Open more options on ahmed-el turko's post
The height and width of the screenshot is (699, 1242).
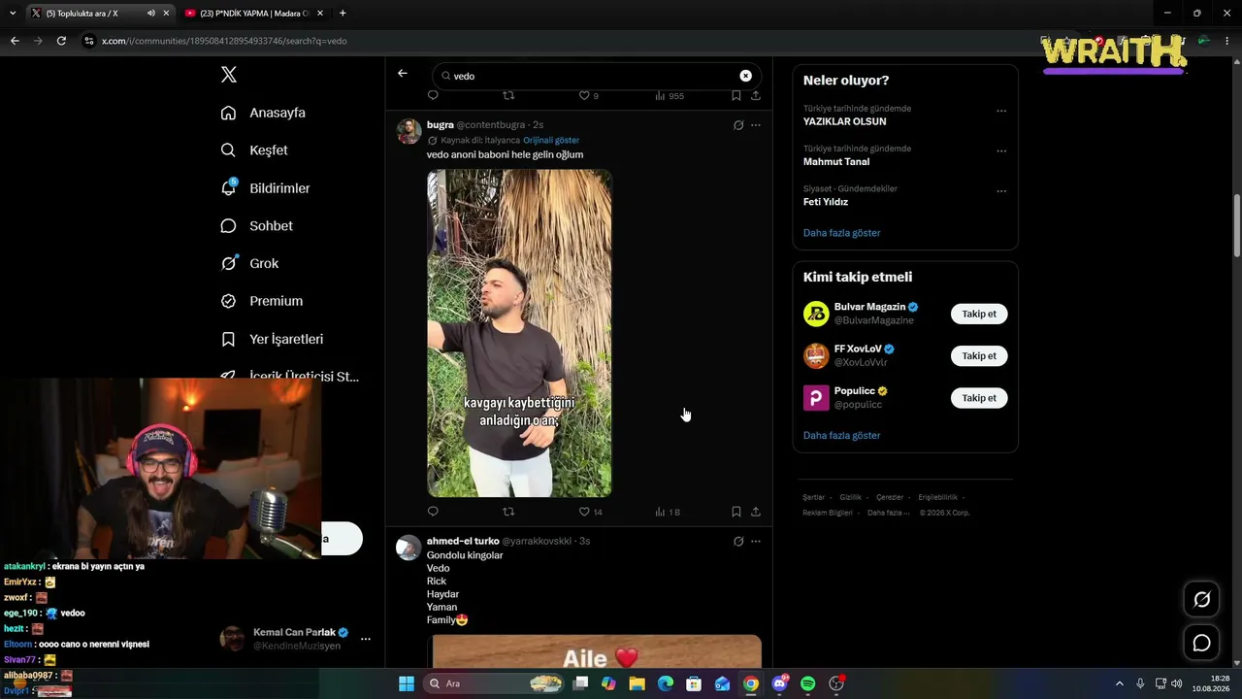tap(756, 541)
